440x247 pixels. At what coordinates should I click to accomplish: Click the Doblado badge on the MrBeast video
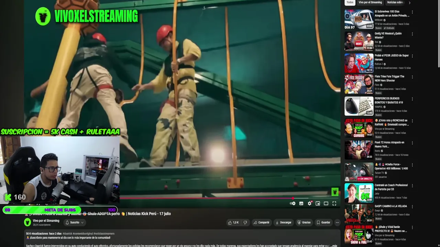(x=389, y=28)
